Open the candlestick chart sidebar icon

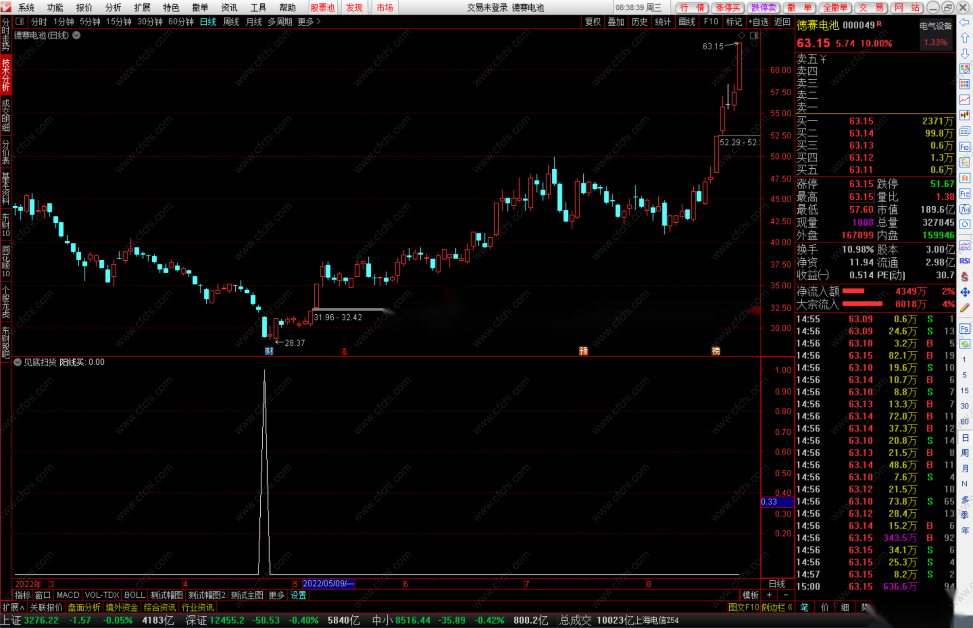point(965,115)
